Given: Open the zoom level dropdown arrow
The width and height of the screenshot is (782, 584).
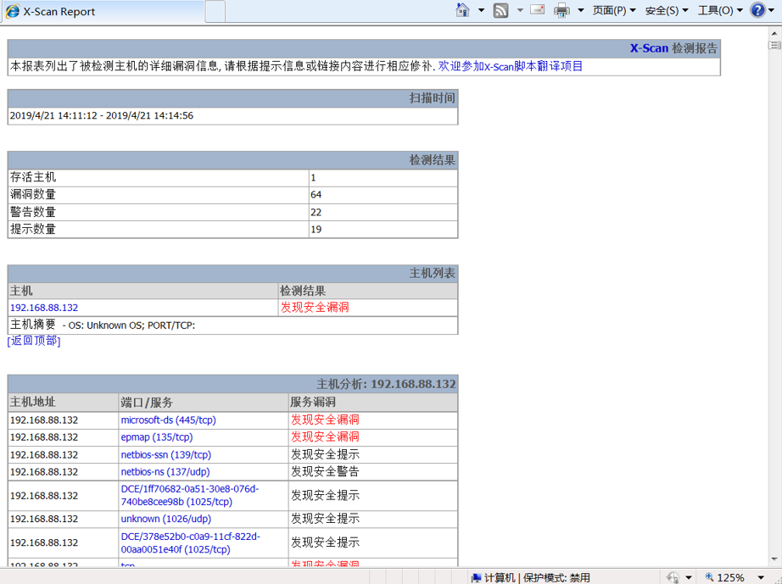Looking at the screenshot, I should tap(761, 577).
